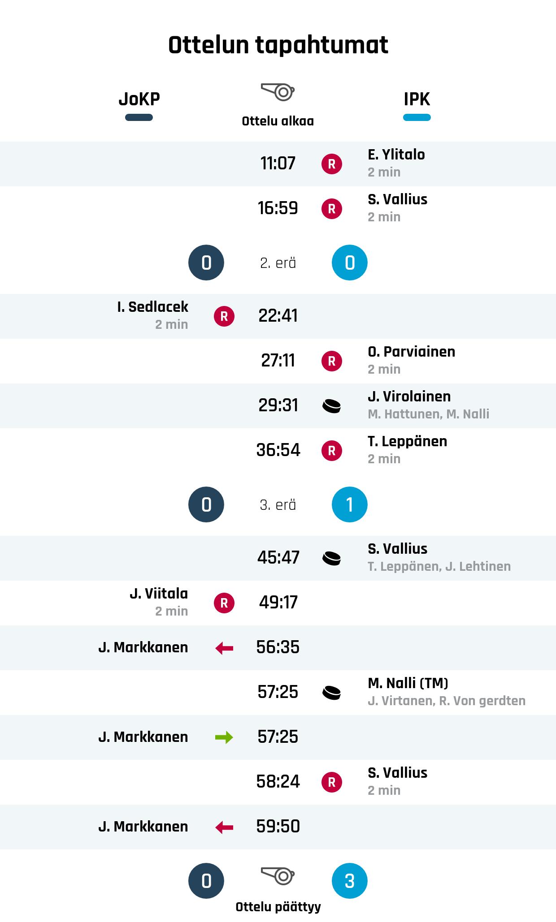Click the green goalie-in arrow at 57:25
556x922 pixels.
[224, 737]
